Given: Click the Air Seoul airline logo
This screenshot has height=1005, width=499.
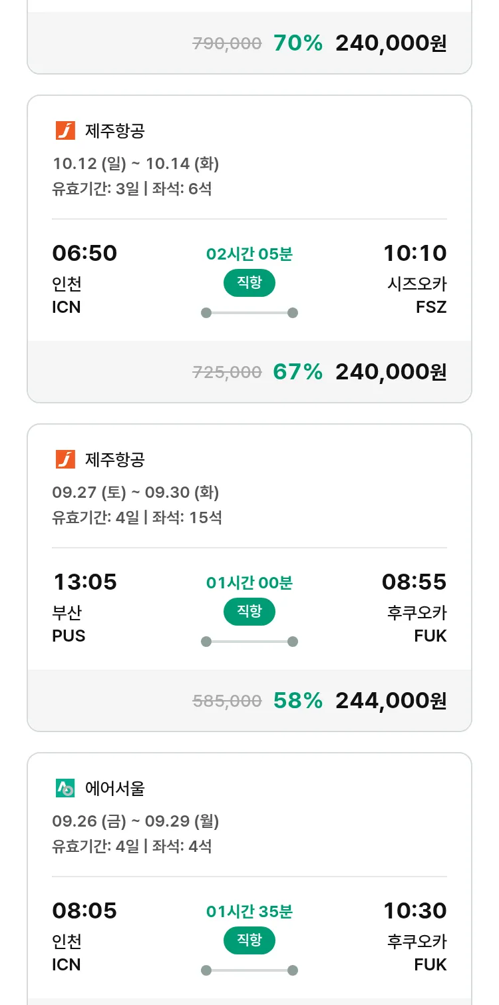Looking at the screenshot, I should click(x=65, y=788).
